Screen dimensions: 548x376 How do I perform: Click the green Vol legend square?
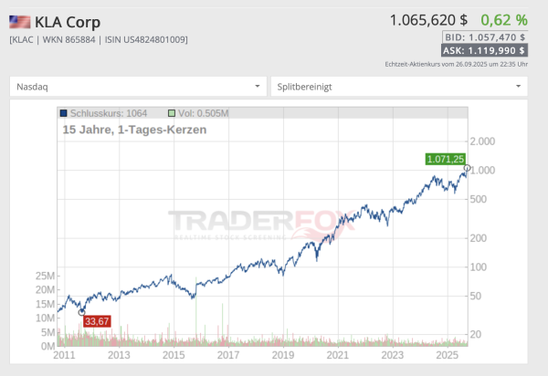pos(172,113)
